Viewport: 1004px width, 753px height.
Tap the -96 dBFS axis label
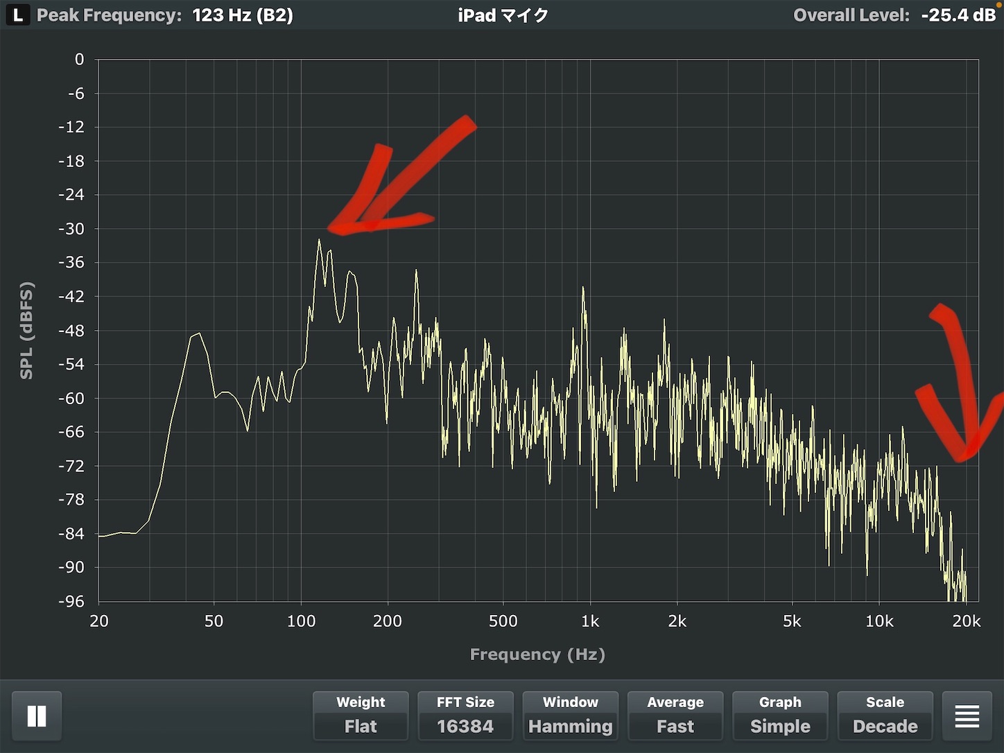71,601
